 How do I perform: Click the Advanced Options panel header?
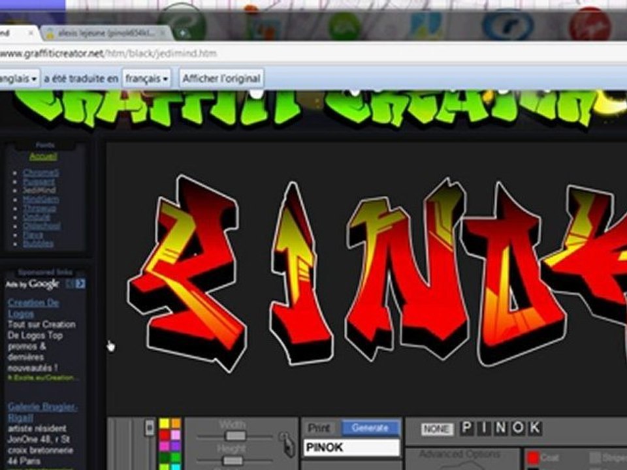[x=460, y=454]
